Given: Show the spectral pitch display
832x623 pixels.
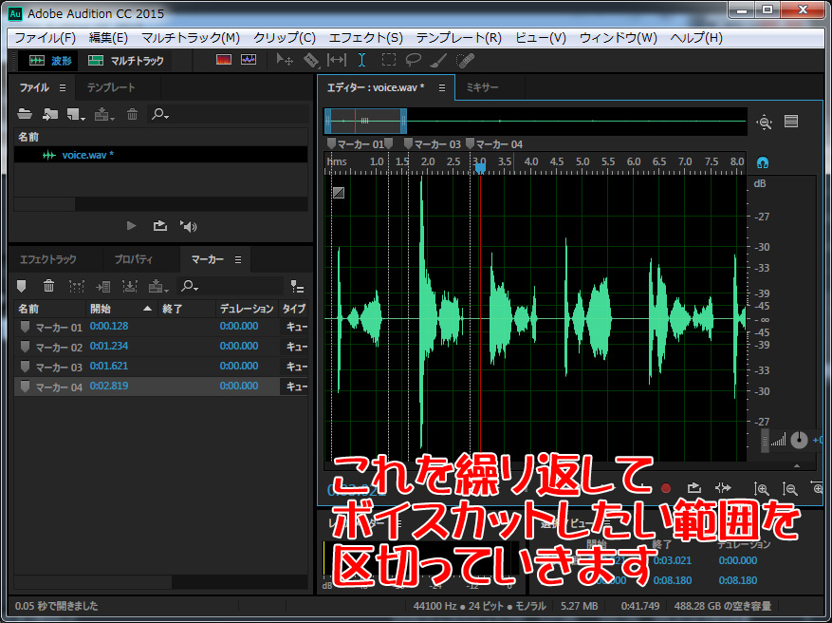Looking at the screenshot, I should tap(249, 60).
